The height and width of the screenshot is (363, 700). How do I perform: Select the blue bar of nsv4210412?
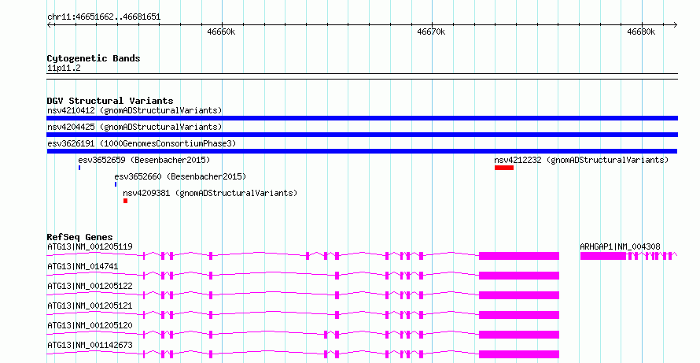(362, 118)
